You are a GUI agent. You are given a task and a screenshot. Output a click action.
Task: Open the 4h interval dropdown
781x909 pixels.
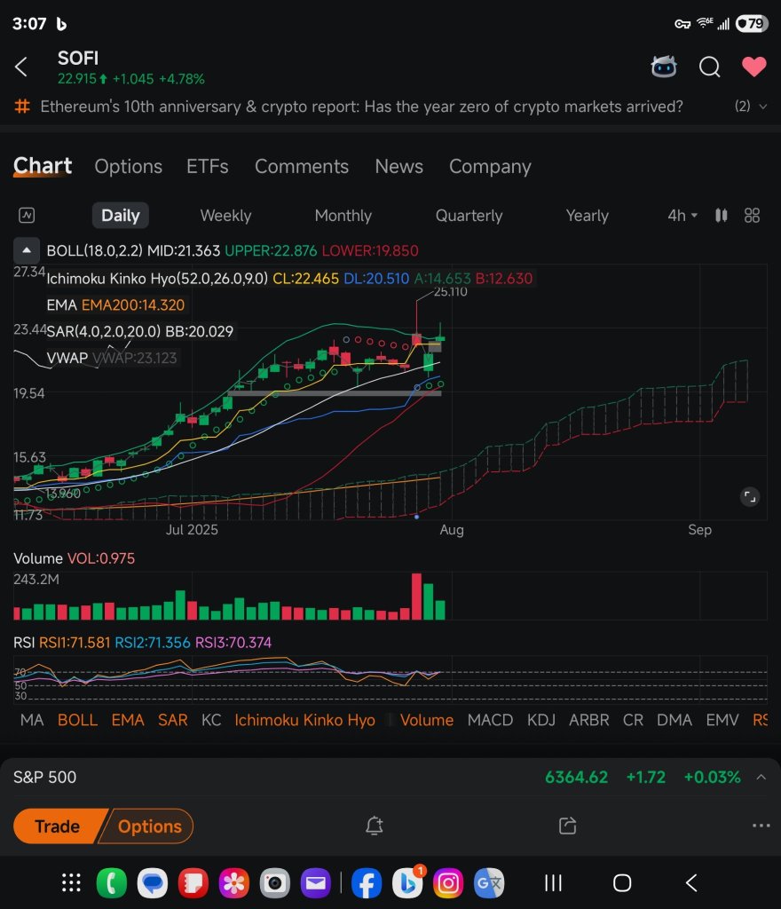(x=682, y=216)
